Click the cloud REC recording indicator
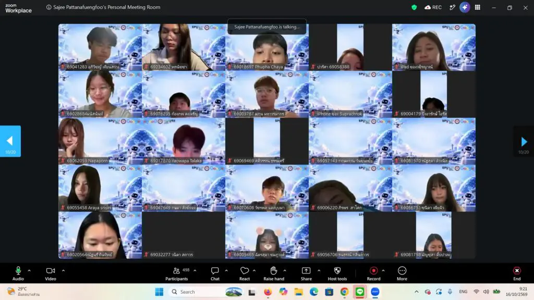Viewport: 534px width, 300px height. tap(433, 7)
